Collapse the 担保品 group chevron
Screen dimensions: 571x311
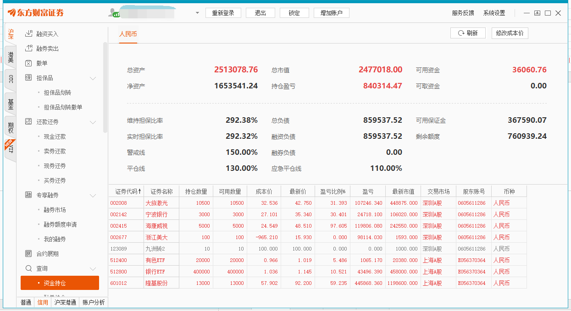tap(93, 78)
